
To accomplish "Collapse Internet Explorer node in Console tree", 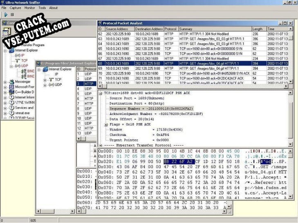I will (x=5, y=51).
